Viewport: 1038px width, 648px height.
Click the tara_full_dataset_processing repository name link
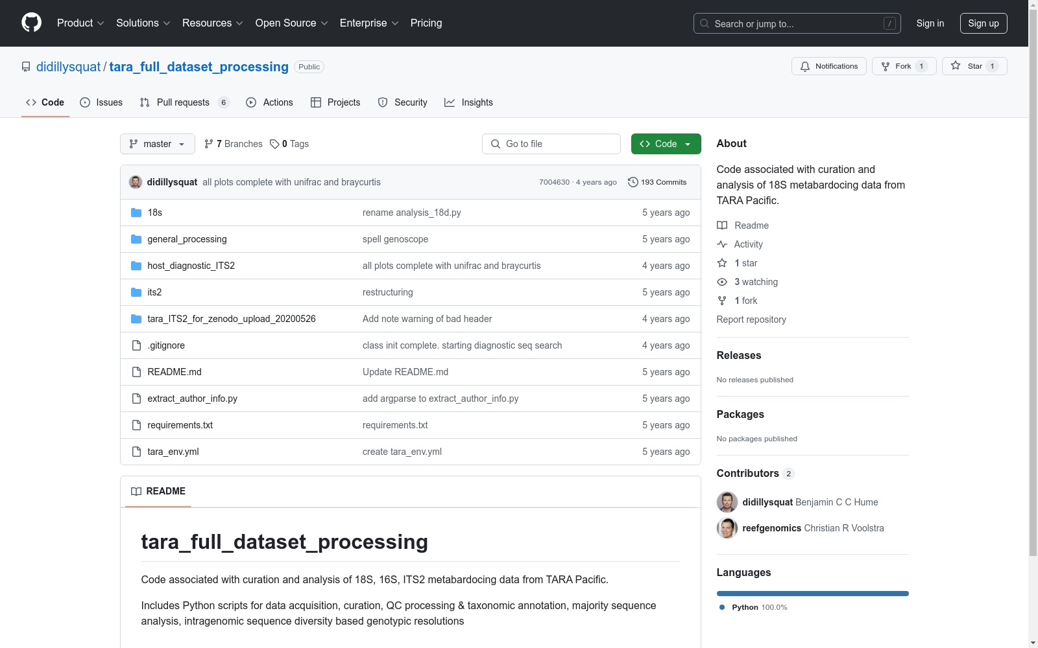(x=199, y=67)
